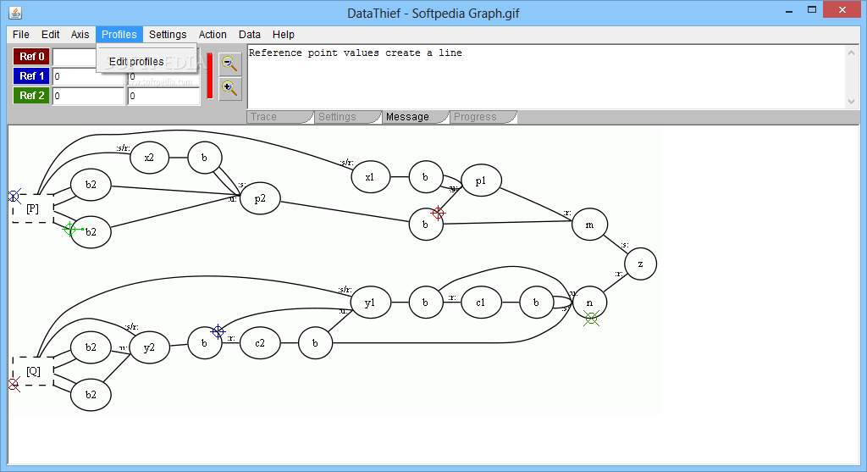The height and width of the screenshot is (472, 867).
Task: Switch to the Settings tab
Action: point(347,117)
